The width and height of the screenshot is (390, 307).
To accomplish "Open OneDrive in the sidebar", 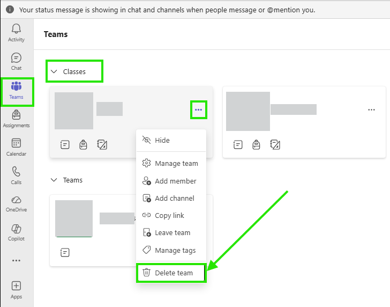I will pyautogui.click(x=16, y=204).
